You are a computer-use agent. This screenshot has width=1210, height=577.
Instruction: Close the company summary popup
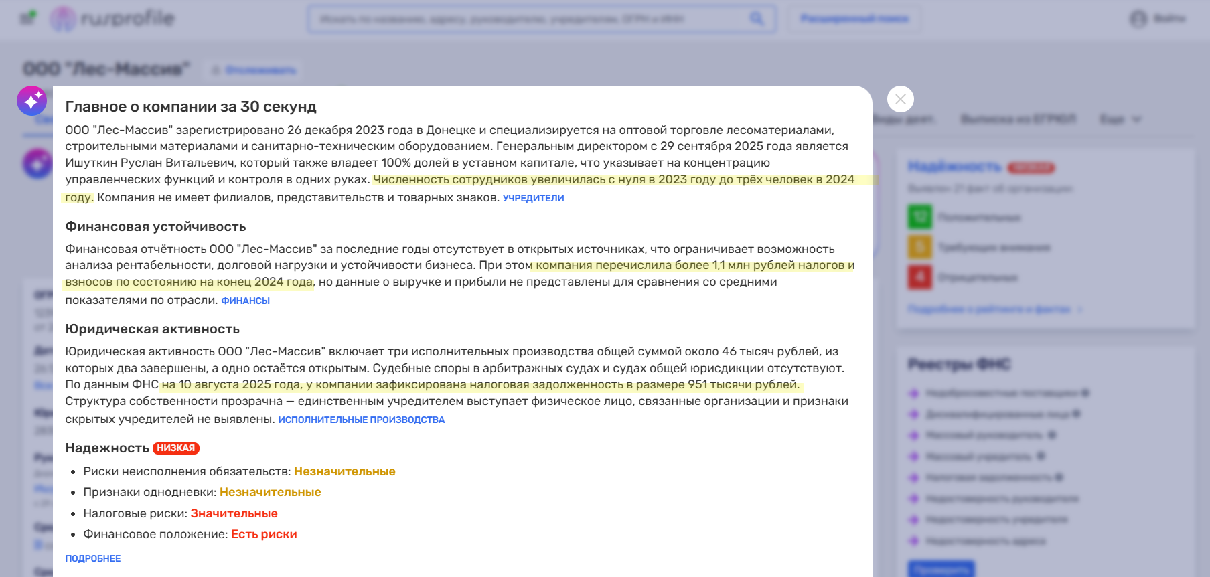[900, 99]
